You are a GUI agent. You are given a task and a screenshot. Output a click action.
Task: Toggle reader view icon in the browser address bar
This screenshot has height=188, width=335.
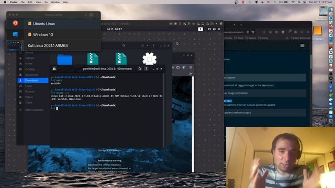pos(248,32)
